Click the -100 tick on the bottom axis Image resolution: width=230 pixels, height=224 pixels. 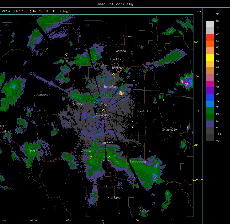tap(33, 220)
